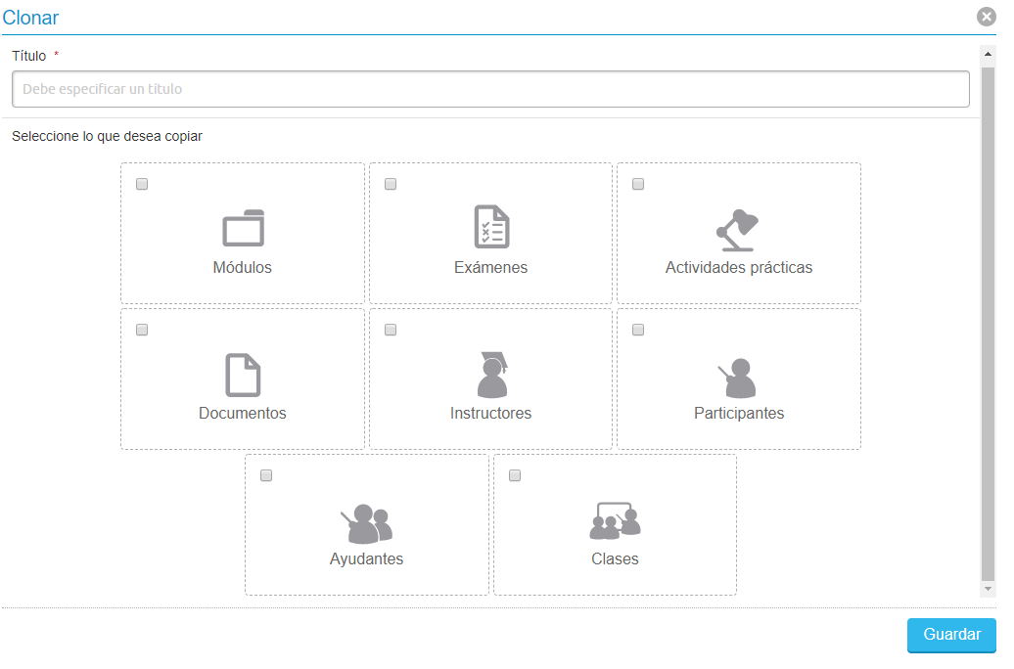Click the Actividades prácticas label
The image size is (1014, 669).
click(x=739, y=268)
